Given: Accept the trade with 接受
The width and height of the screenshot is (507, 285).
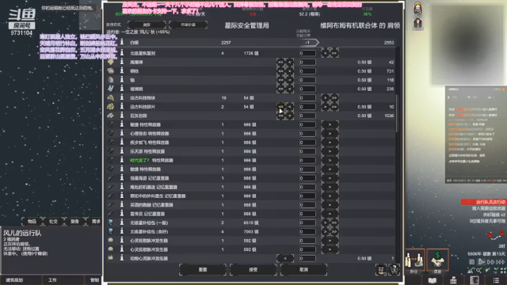Looking at the screenshot, I should [253, 269].
